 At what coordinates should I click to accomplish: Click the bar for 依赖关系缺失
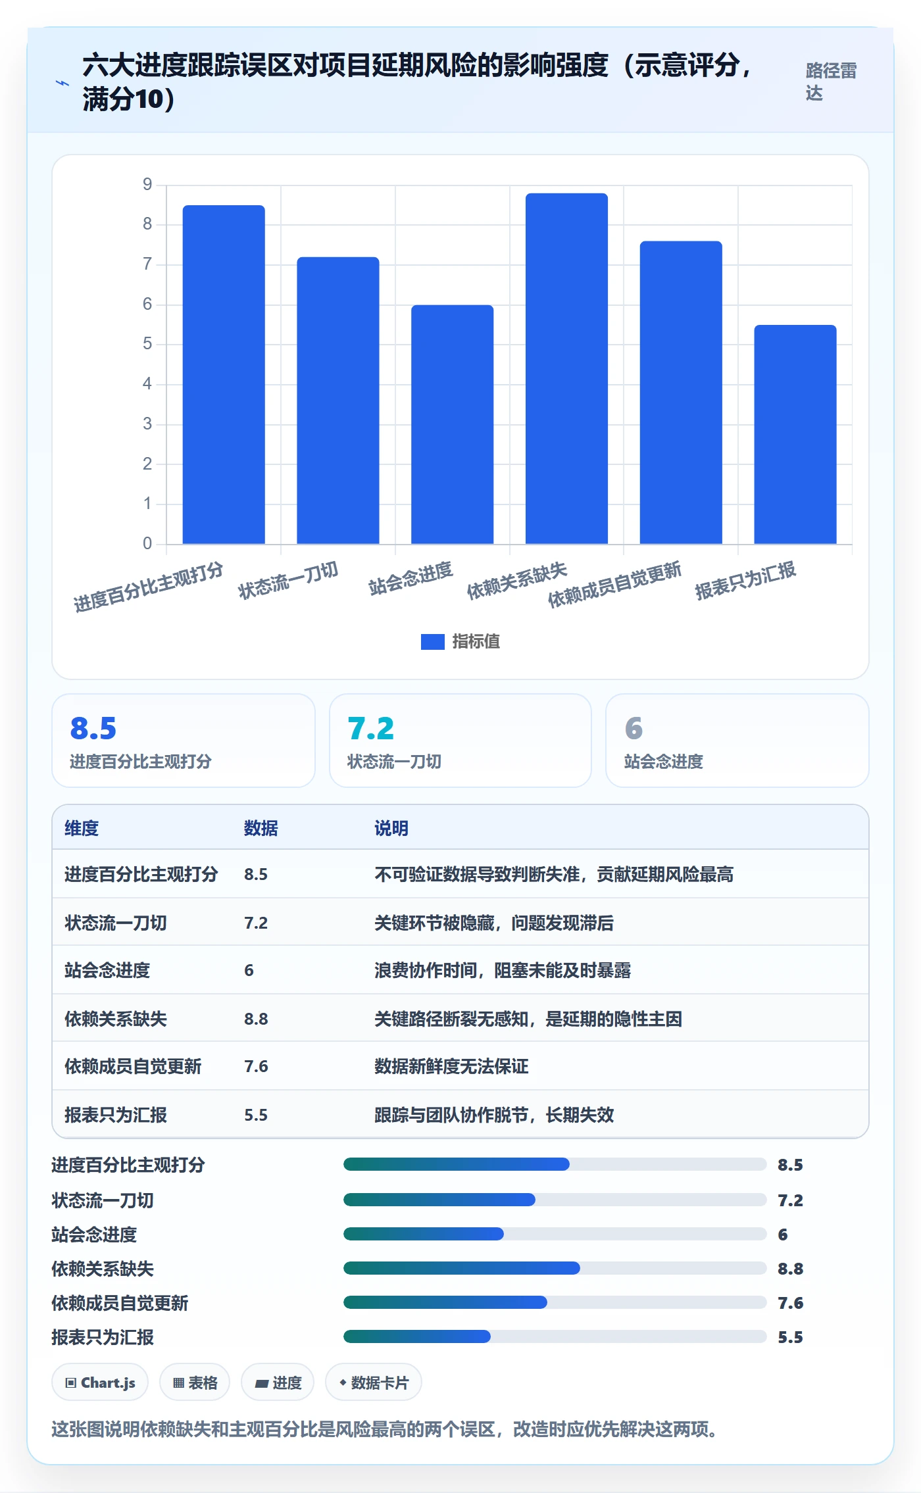[566, 368]
